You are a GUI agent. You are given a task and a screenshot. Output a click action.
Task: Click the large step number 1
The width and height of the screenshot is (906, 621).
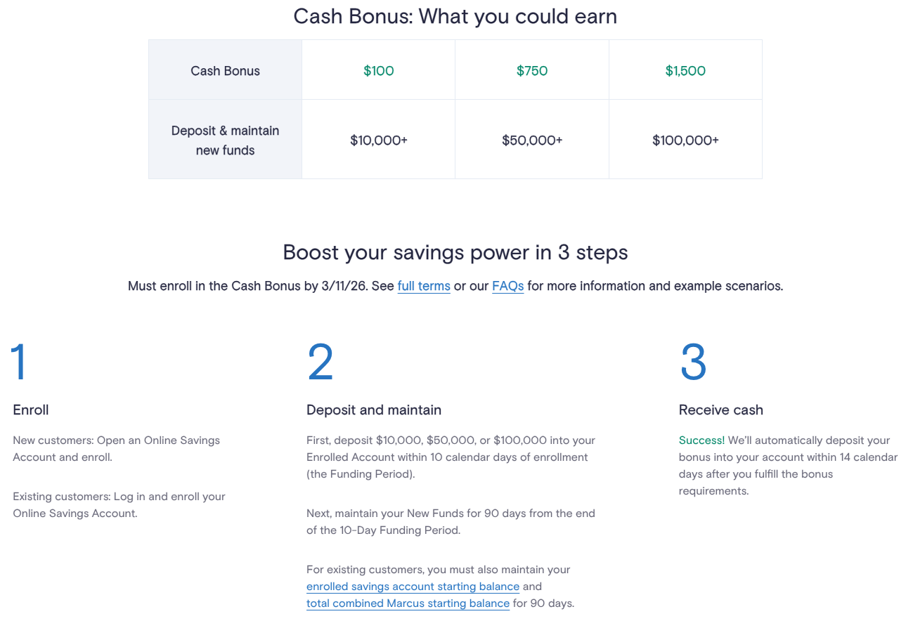click(19, 362)
